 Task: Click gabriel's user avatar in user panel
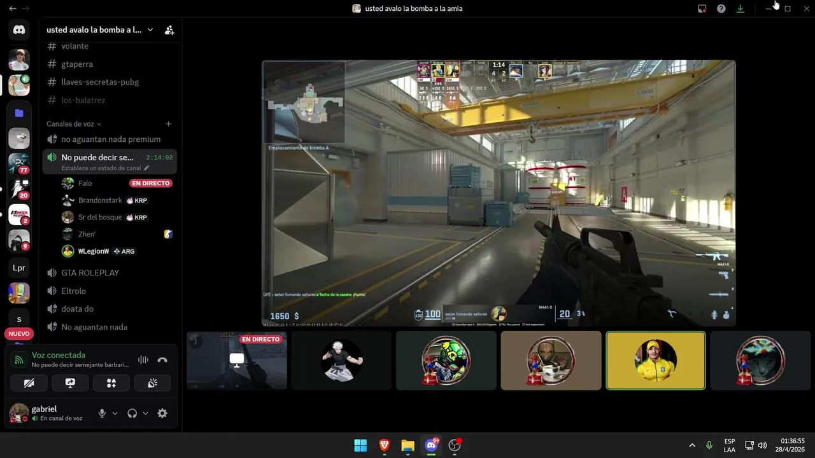coord(19,413)
